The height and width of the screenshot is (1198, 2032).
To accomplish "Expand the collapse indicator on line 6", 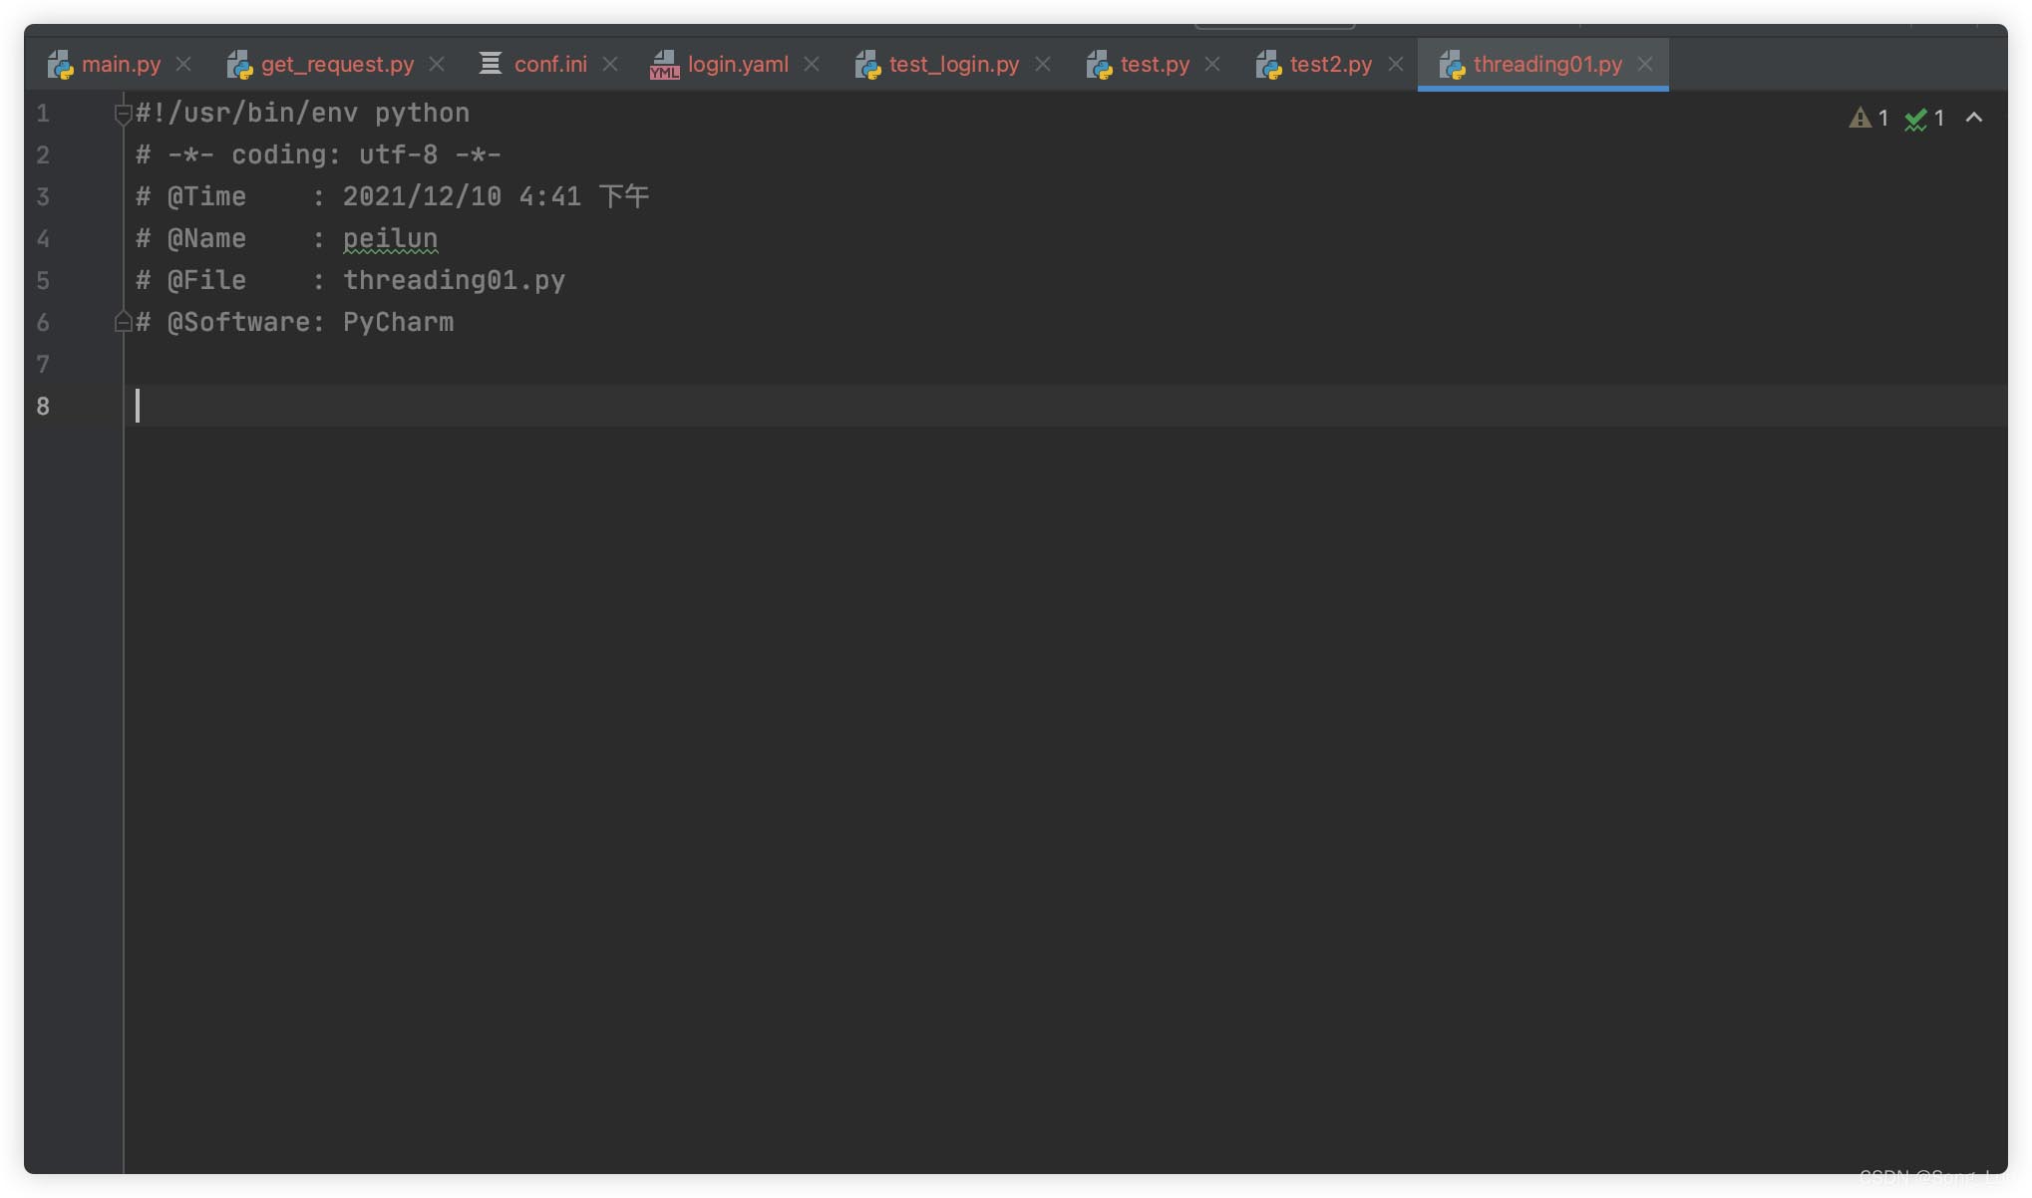I will point(122,321).
